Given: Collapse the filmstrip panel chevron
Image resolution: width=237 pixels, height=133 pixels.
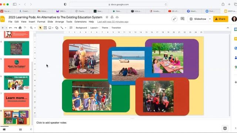Looking at the screenshot, I should click(x=31, y=129).
